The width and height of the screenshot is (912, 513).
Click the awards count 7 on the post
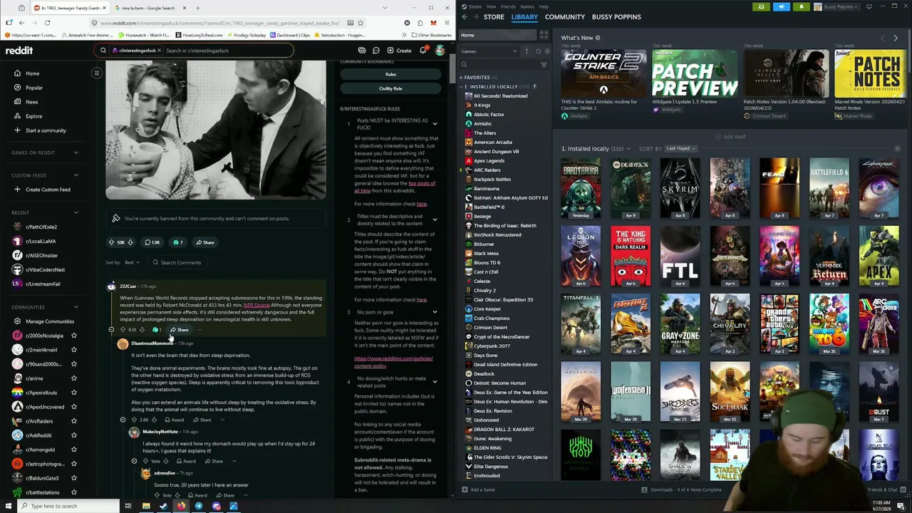178,242
